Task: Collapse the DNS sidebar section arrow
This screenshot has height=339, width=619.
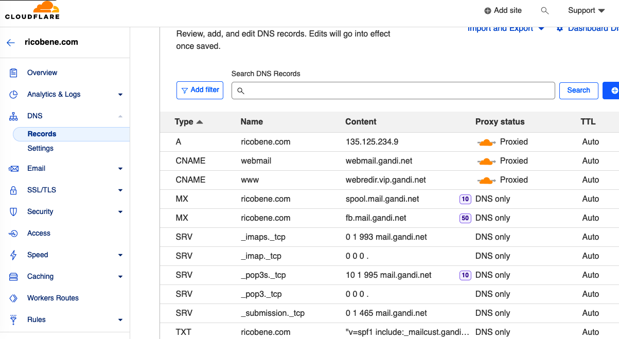Action: coord(120,116)
